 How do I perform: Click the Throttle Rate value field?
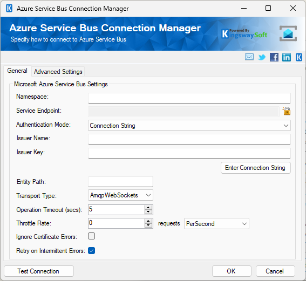(117, 223)
